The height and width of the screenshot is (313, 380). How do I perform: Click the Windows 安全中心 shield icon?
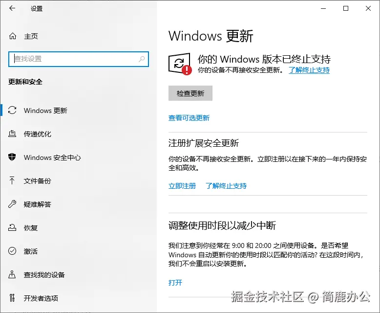click(x=12, y=157)
